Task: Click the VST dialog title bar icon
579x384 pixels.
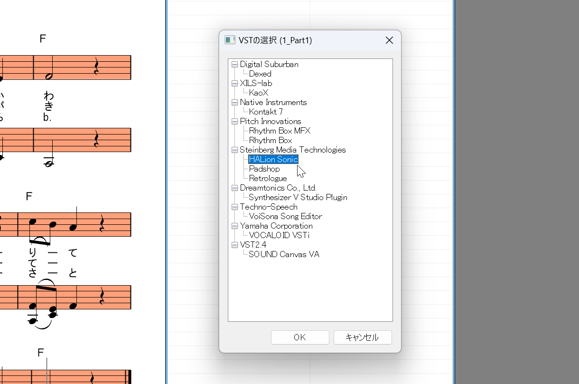Action: coord(230,40)
